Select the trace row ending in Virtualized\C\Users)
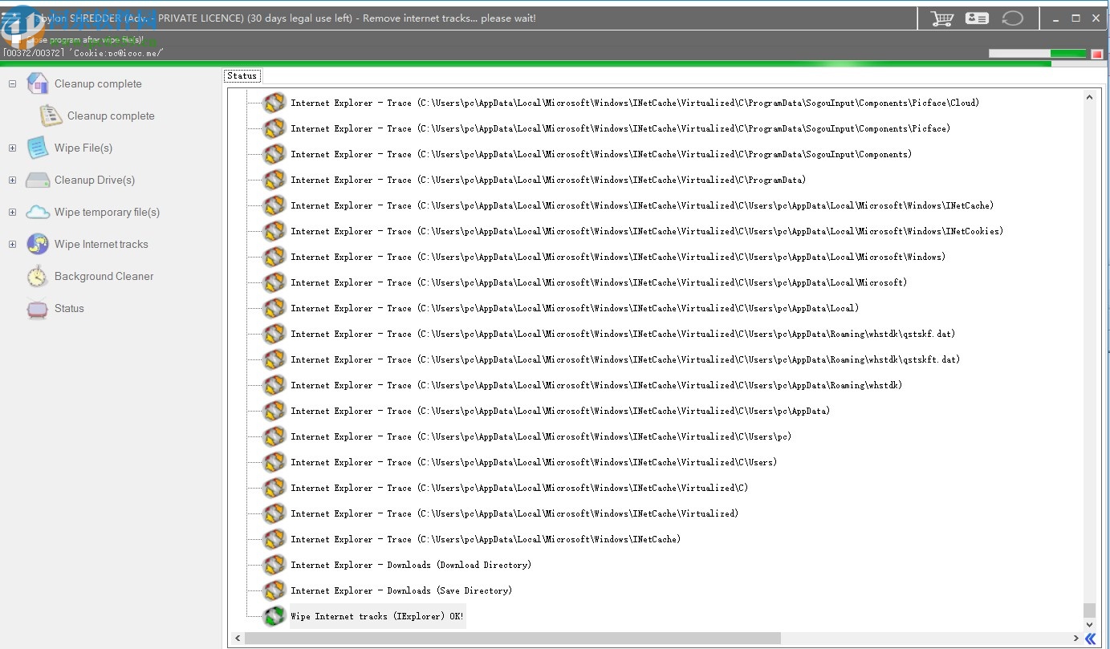The width and height of the screenshot is (1110, 649). (534, 462)
